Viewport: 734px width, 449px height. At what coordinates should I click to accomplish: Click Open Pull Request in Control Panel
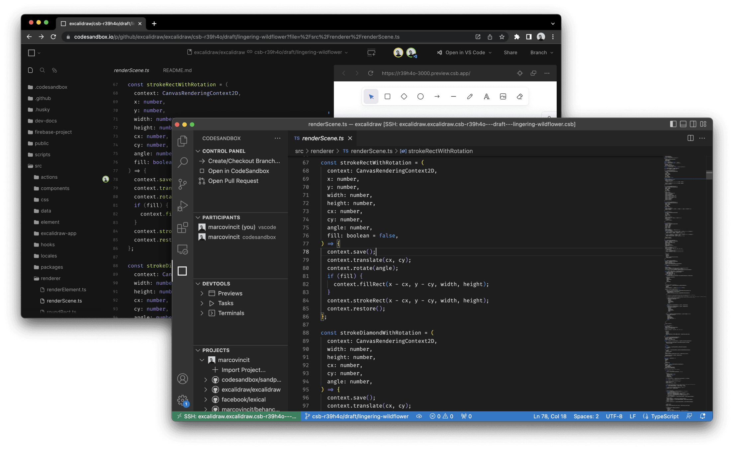(x=233, y=181)
